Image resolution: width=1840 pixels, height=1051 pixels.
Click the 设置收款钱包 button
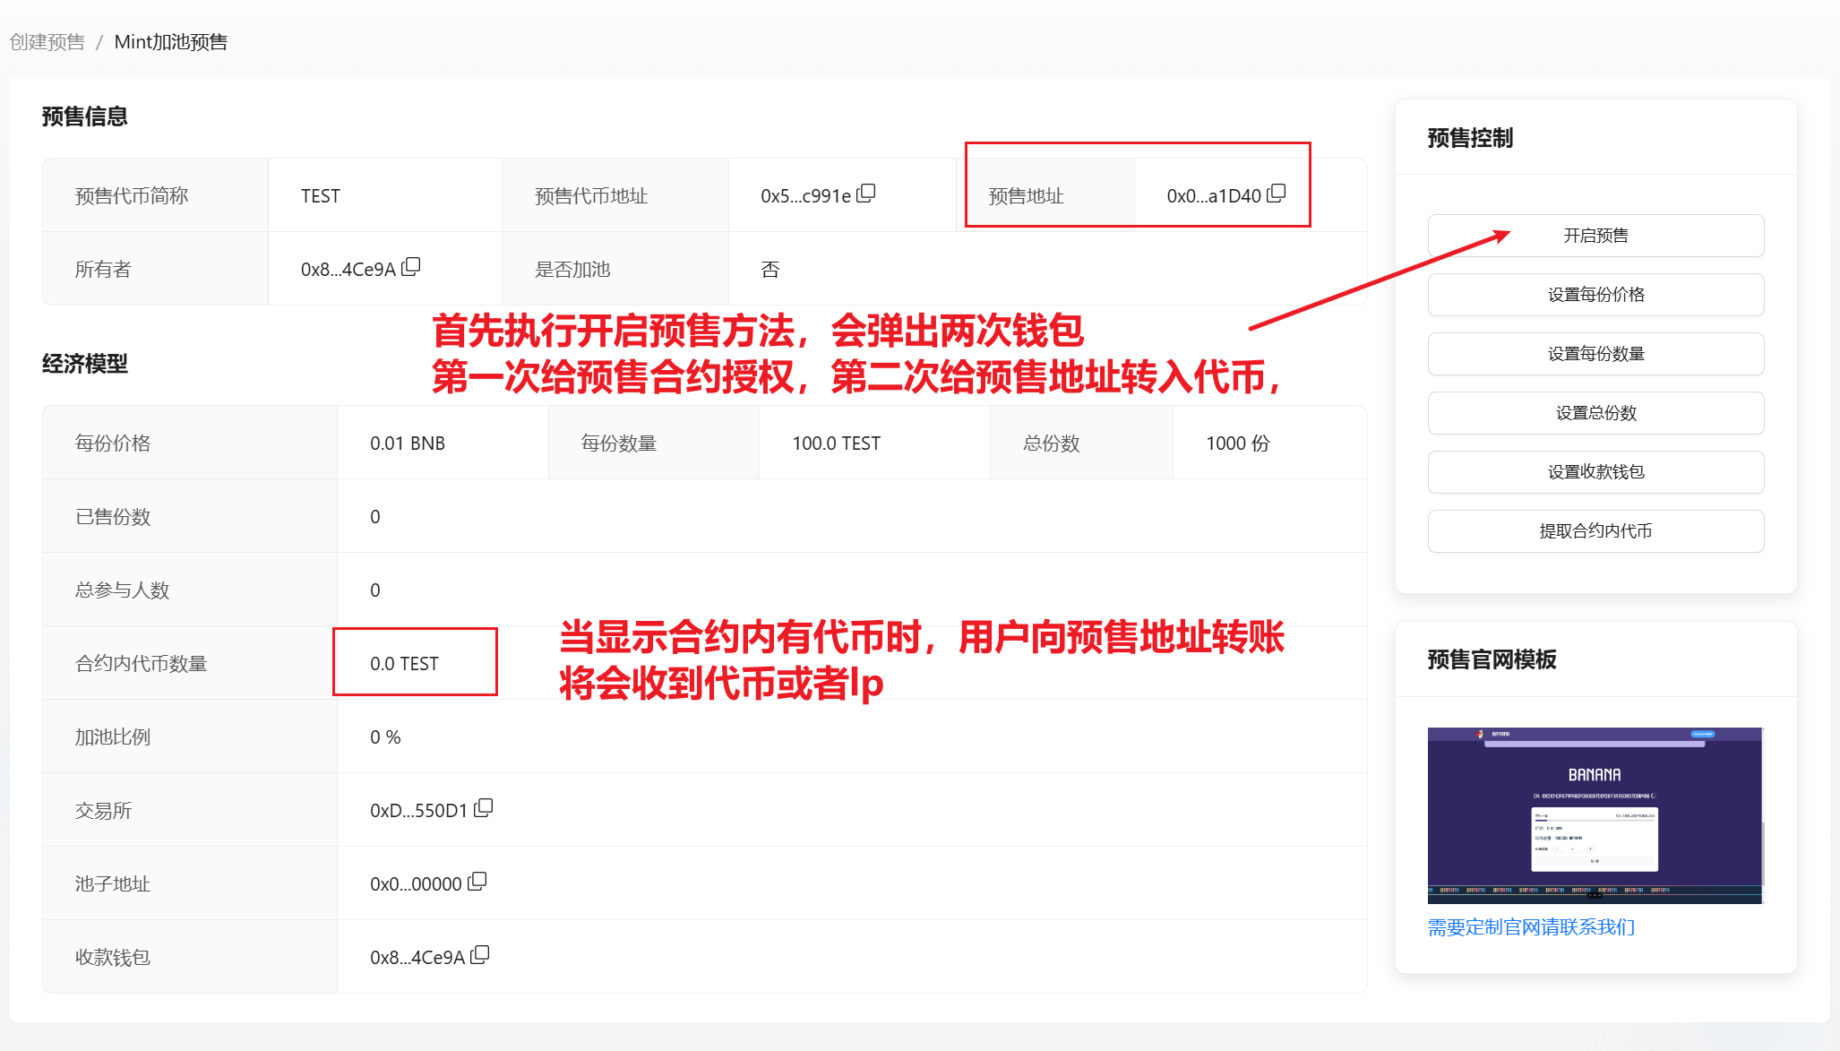click(1595, 472)
